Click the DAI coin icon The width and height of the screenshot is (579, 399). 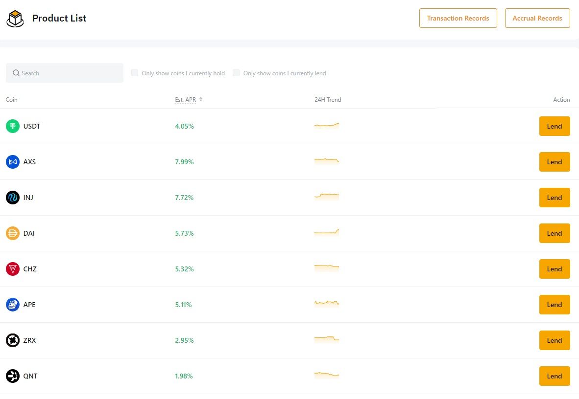(13, 233)
